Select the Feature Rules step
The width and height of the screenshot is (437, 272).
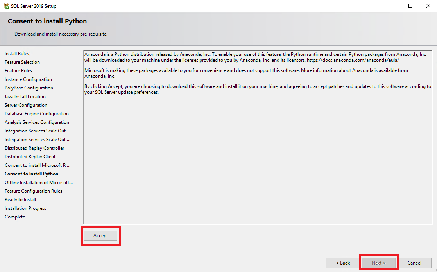point(18,71)
